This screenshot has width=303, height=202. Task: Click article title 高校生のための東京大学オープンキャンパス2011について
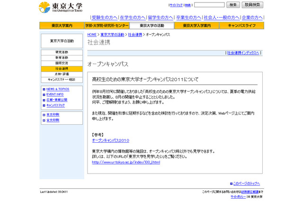145,80
